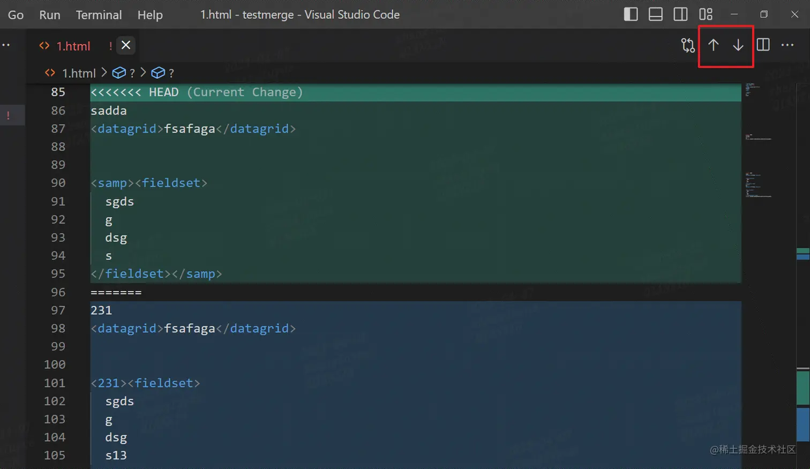Split the editor to the right
810x469 pixels.
pyautogui.click(x=763, y=45)
